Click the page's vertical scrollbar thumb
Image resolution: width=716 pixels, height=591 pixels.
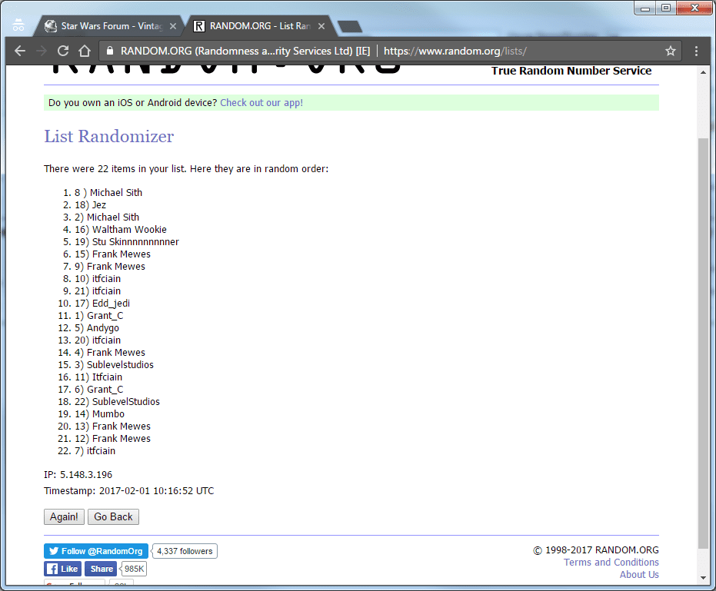(703, 342)
